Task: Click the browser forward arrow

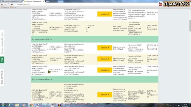Action: (5, 4)
